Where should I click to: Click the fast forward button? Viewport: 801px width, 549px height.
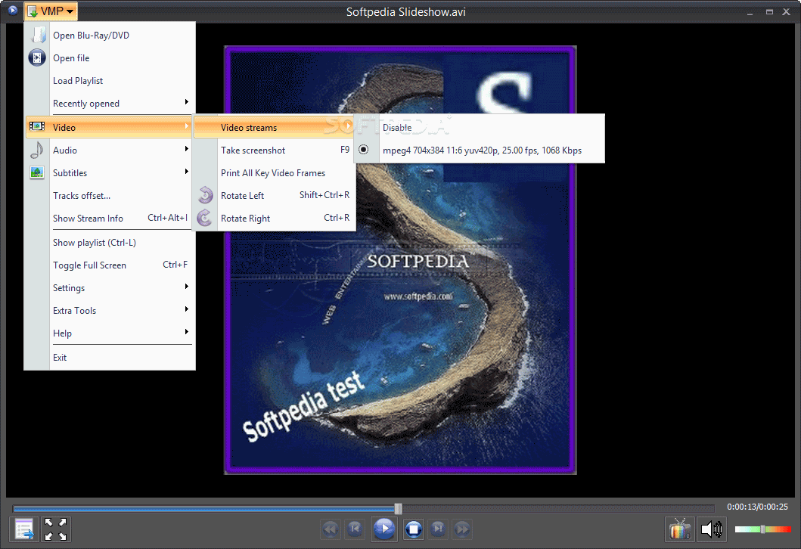click(x=462, y=529)
